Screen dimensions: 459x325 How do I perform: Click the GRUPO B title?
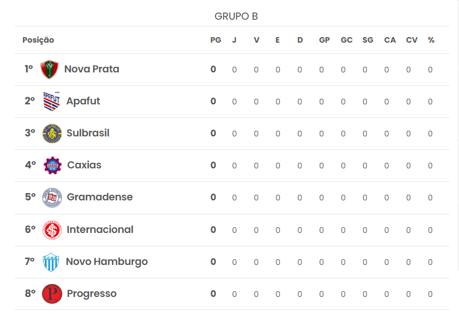click(x=237, y=16)
